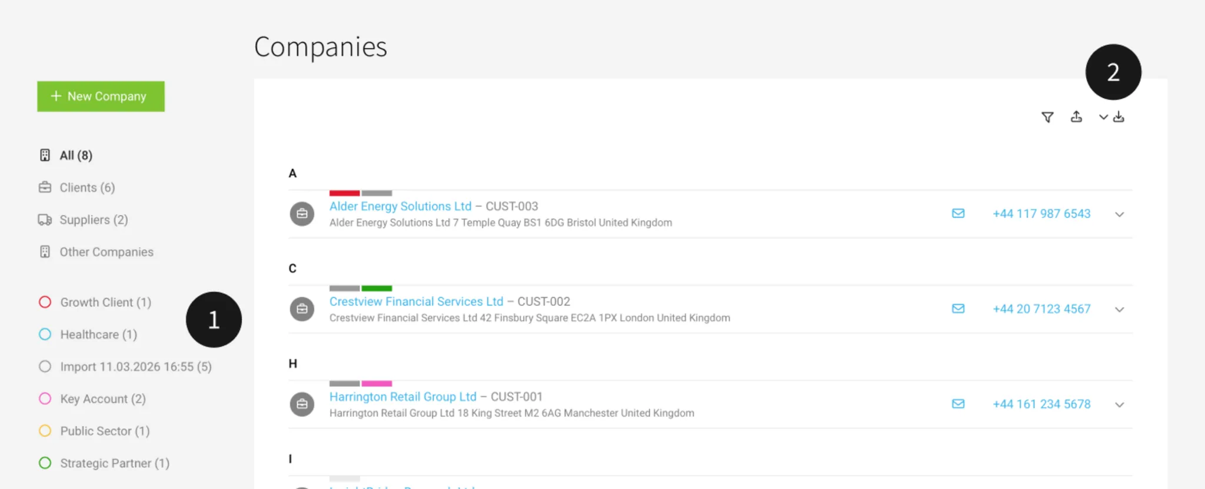Call Alder Energy at +44 117 987 6543
This screenshot has height=489, width=1205.
[x=1041, y=214]
